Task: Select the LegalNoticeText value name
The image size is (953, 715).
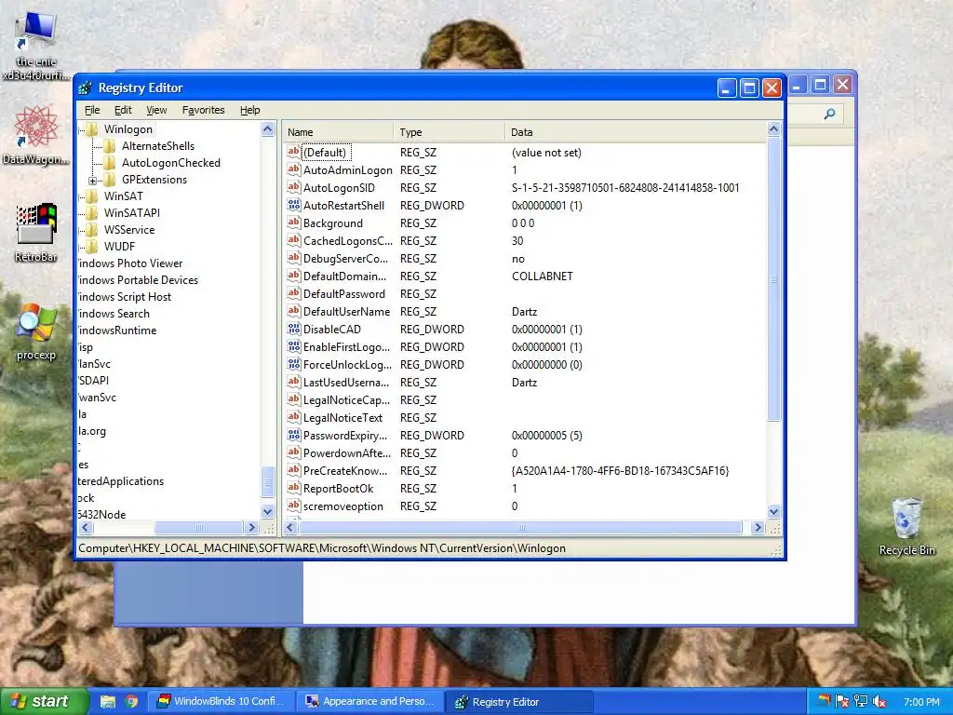Action: tap(342, 418)
